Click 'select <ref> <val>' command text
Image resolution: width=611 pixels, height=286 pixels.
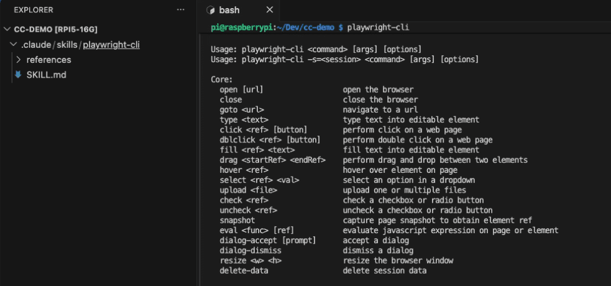click(x=260, y=180)
